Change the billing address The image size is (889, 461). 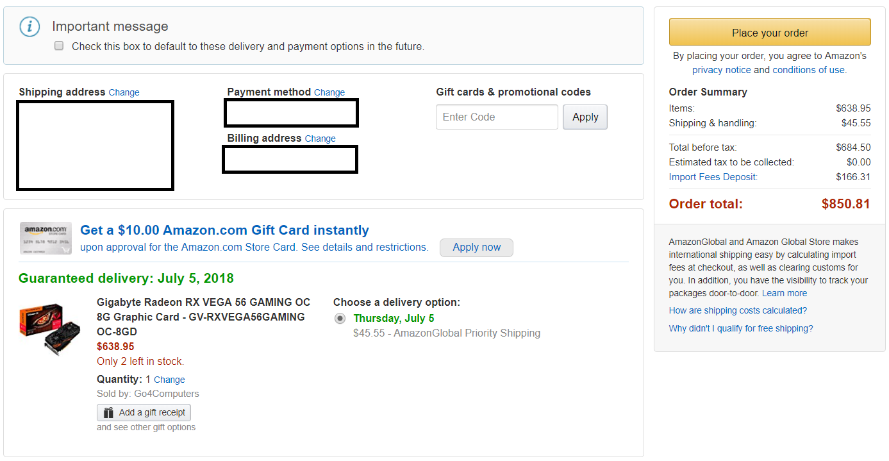(320, 138)
